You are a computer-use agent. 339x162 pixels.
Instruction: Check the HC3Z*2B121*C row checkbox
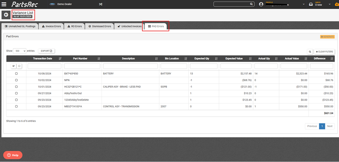click(x=16, y=87)
